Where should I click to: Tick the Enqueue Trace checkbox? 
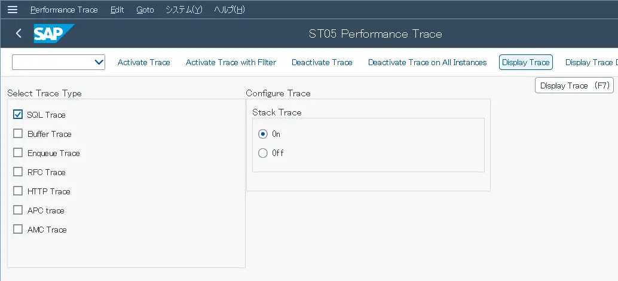pyautogui.click(x=18, y=153)
